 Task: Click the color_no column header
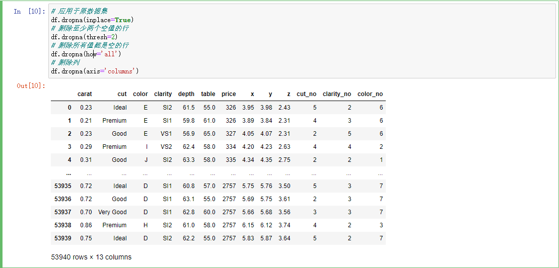coord(370,94)
